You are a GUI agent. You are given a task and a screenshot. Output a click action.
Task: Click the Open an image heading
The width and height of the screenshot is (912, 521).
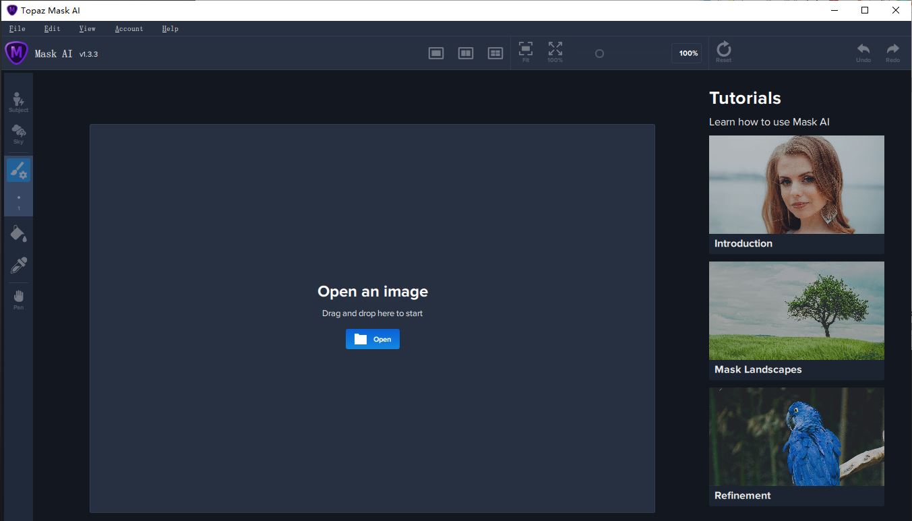coord(373,291)
